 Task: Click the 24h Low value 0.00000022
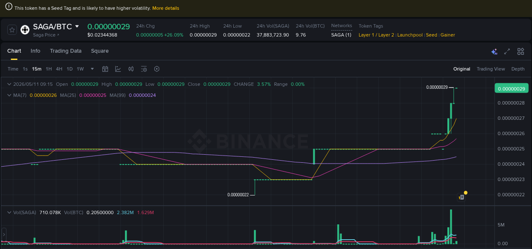[237, 35]
